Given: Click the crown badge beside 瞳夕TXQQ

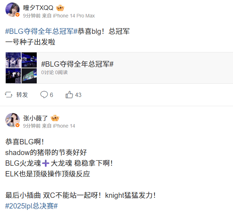Looking at the screenshot, I should (x=60, y=8).
